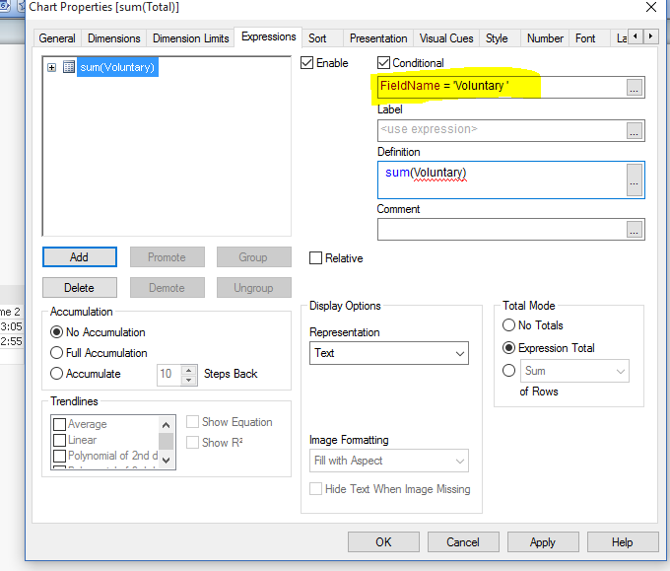The width and height of the screenshot is (670, 571).
Task: Uncheck the Enable checkbox
Action: 307,63
